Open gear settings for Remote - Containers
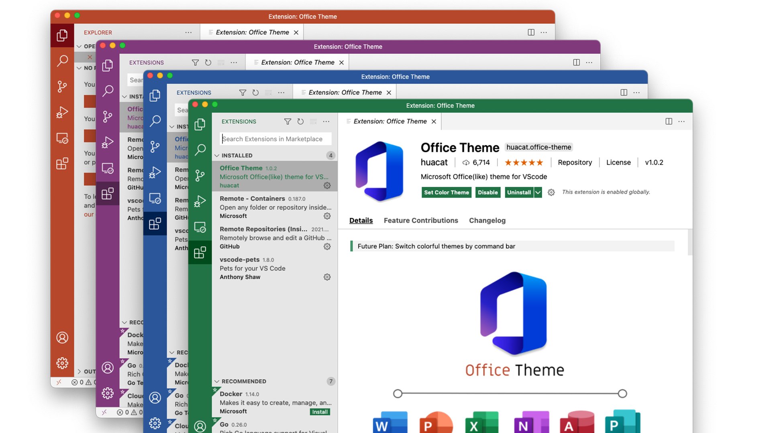This screenshot has height=433, width=771. point(327,216)
